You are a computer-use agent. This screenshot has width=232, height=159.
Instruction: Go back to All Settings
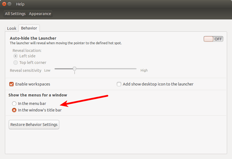15,14
